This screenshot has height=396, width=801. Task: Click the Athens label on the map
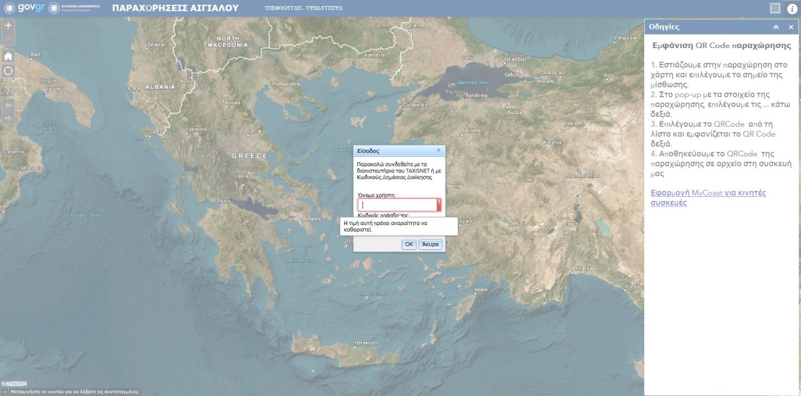pyautogui.click(x=312, y=218)
